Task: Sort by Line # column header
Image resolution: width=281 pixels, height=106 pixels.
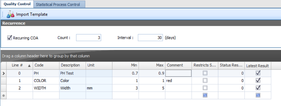Action: (x=19, y=65)
